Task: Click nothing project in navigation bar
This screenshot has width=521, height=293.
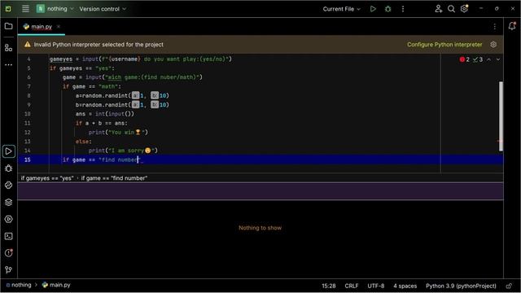Action: click(19, 285)
